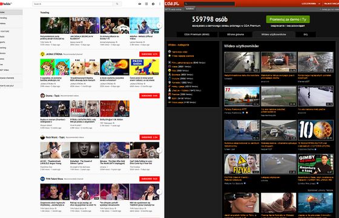
Task: Open the Rejestracja link on cda.pl
Action: (331, 4)
